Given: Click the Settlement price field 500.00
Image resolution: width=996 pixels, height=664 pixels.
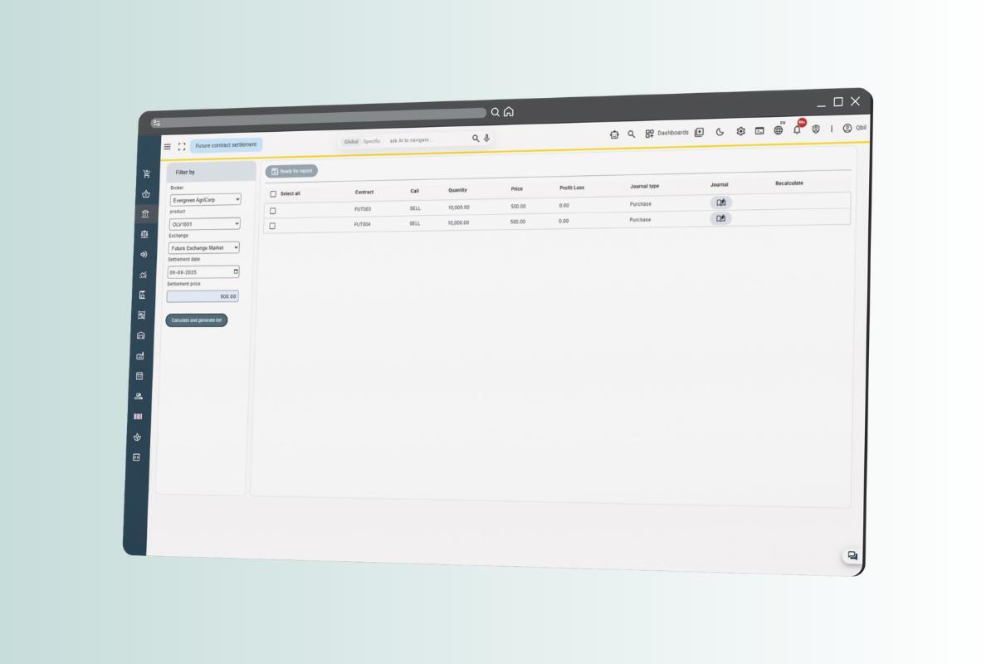Looking at the screenshot, I should point(203,296).
